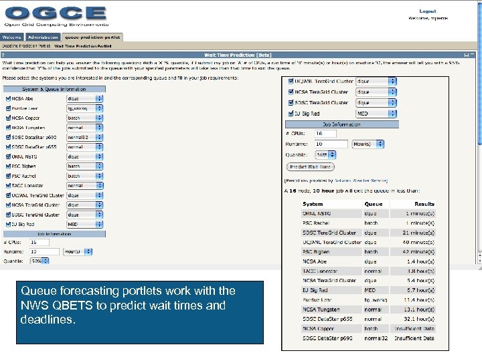Open left-form Quantile 50% dropdown
The width and height of the screenshot is (482, 361).
(39, 261)
